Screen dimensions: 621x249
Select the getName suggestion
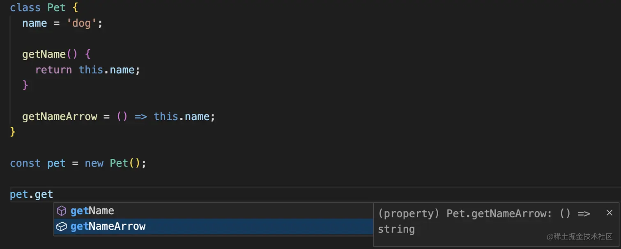coord(214,211)
